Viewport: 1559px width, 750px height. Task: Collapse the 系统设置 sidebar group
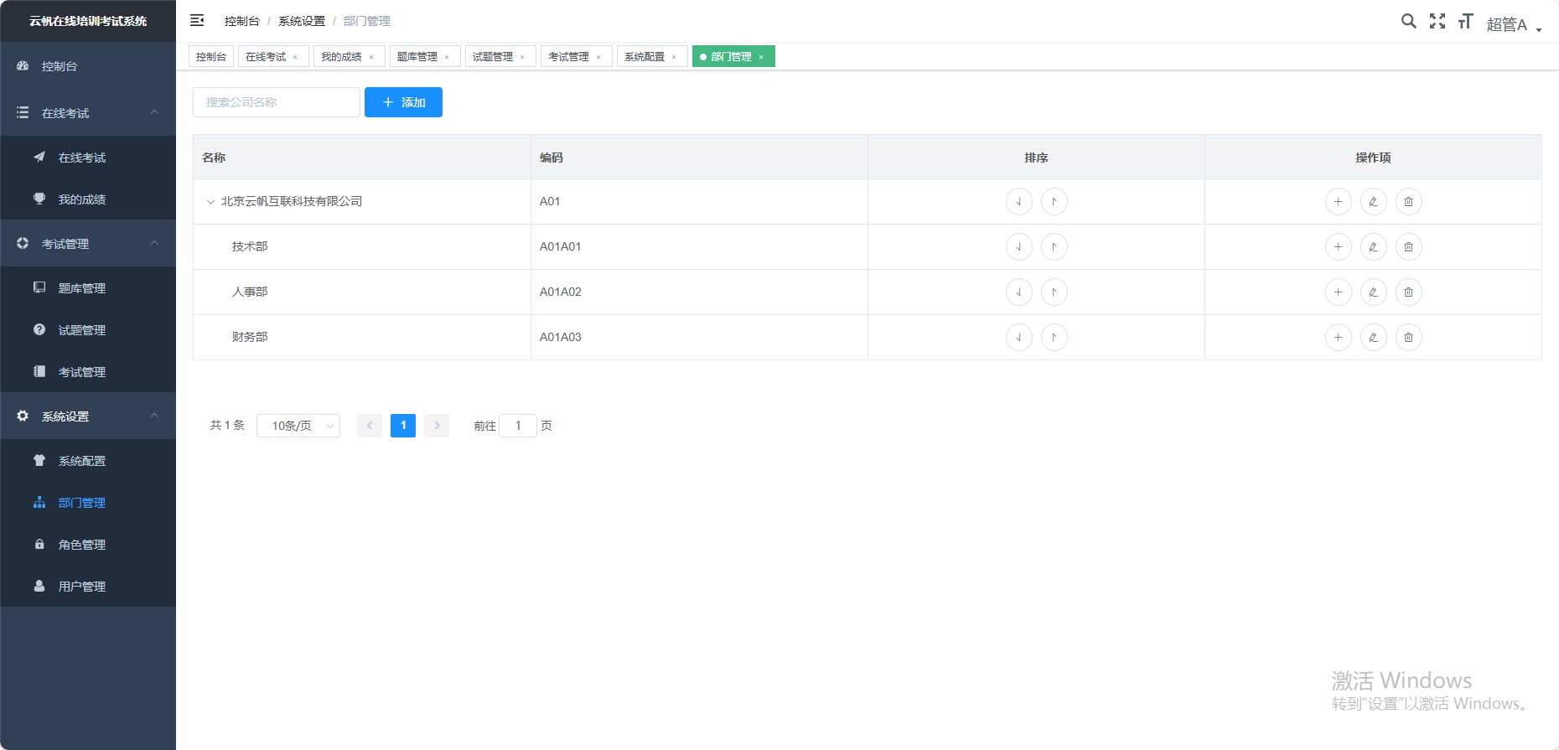pos(88,416)
